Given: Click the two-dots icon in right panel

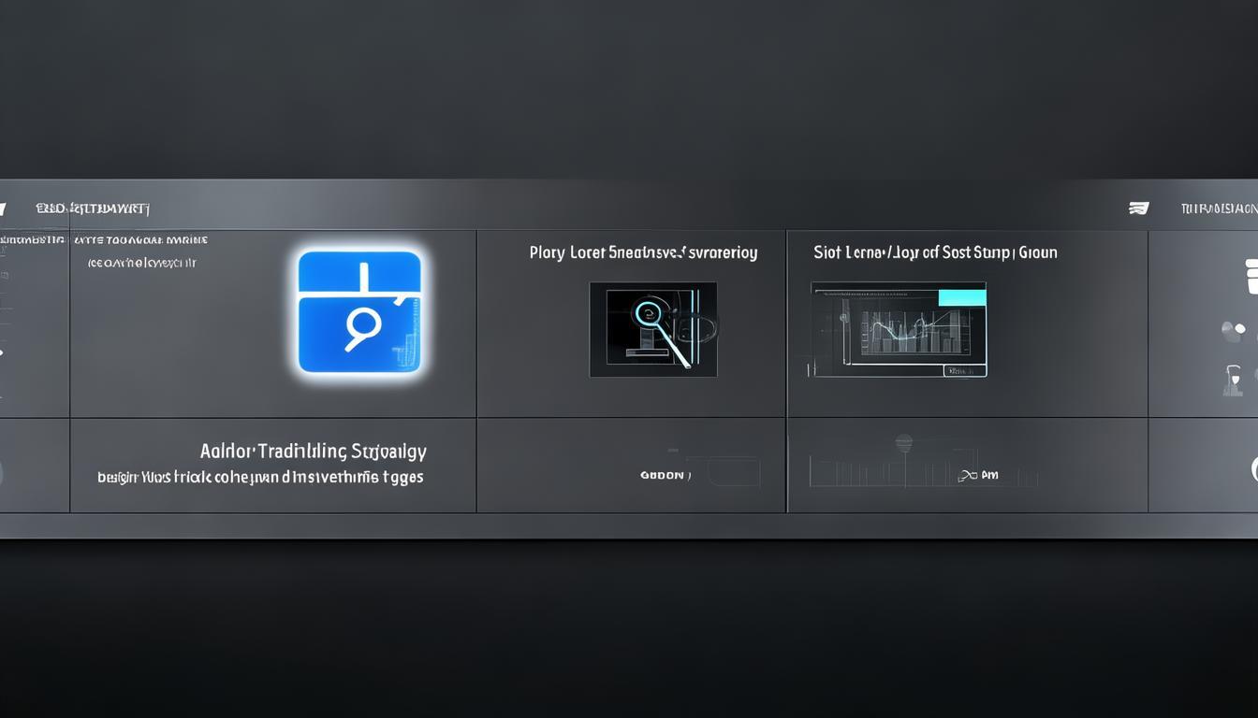Looking at the screenshot, I should (1234, 329).
